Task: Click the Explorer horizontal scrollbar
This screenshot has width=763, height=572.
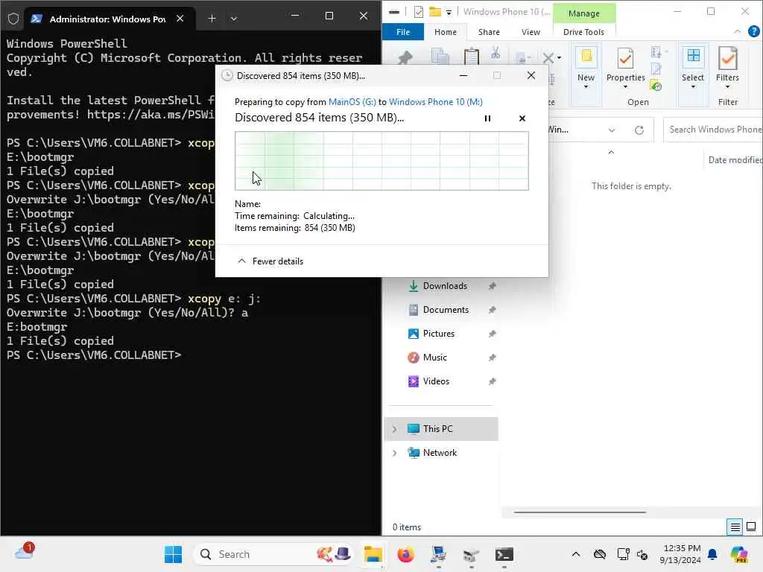Action: pos(580,512)
